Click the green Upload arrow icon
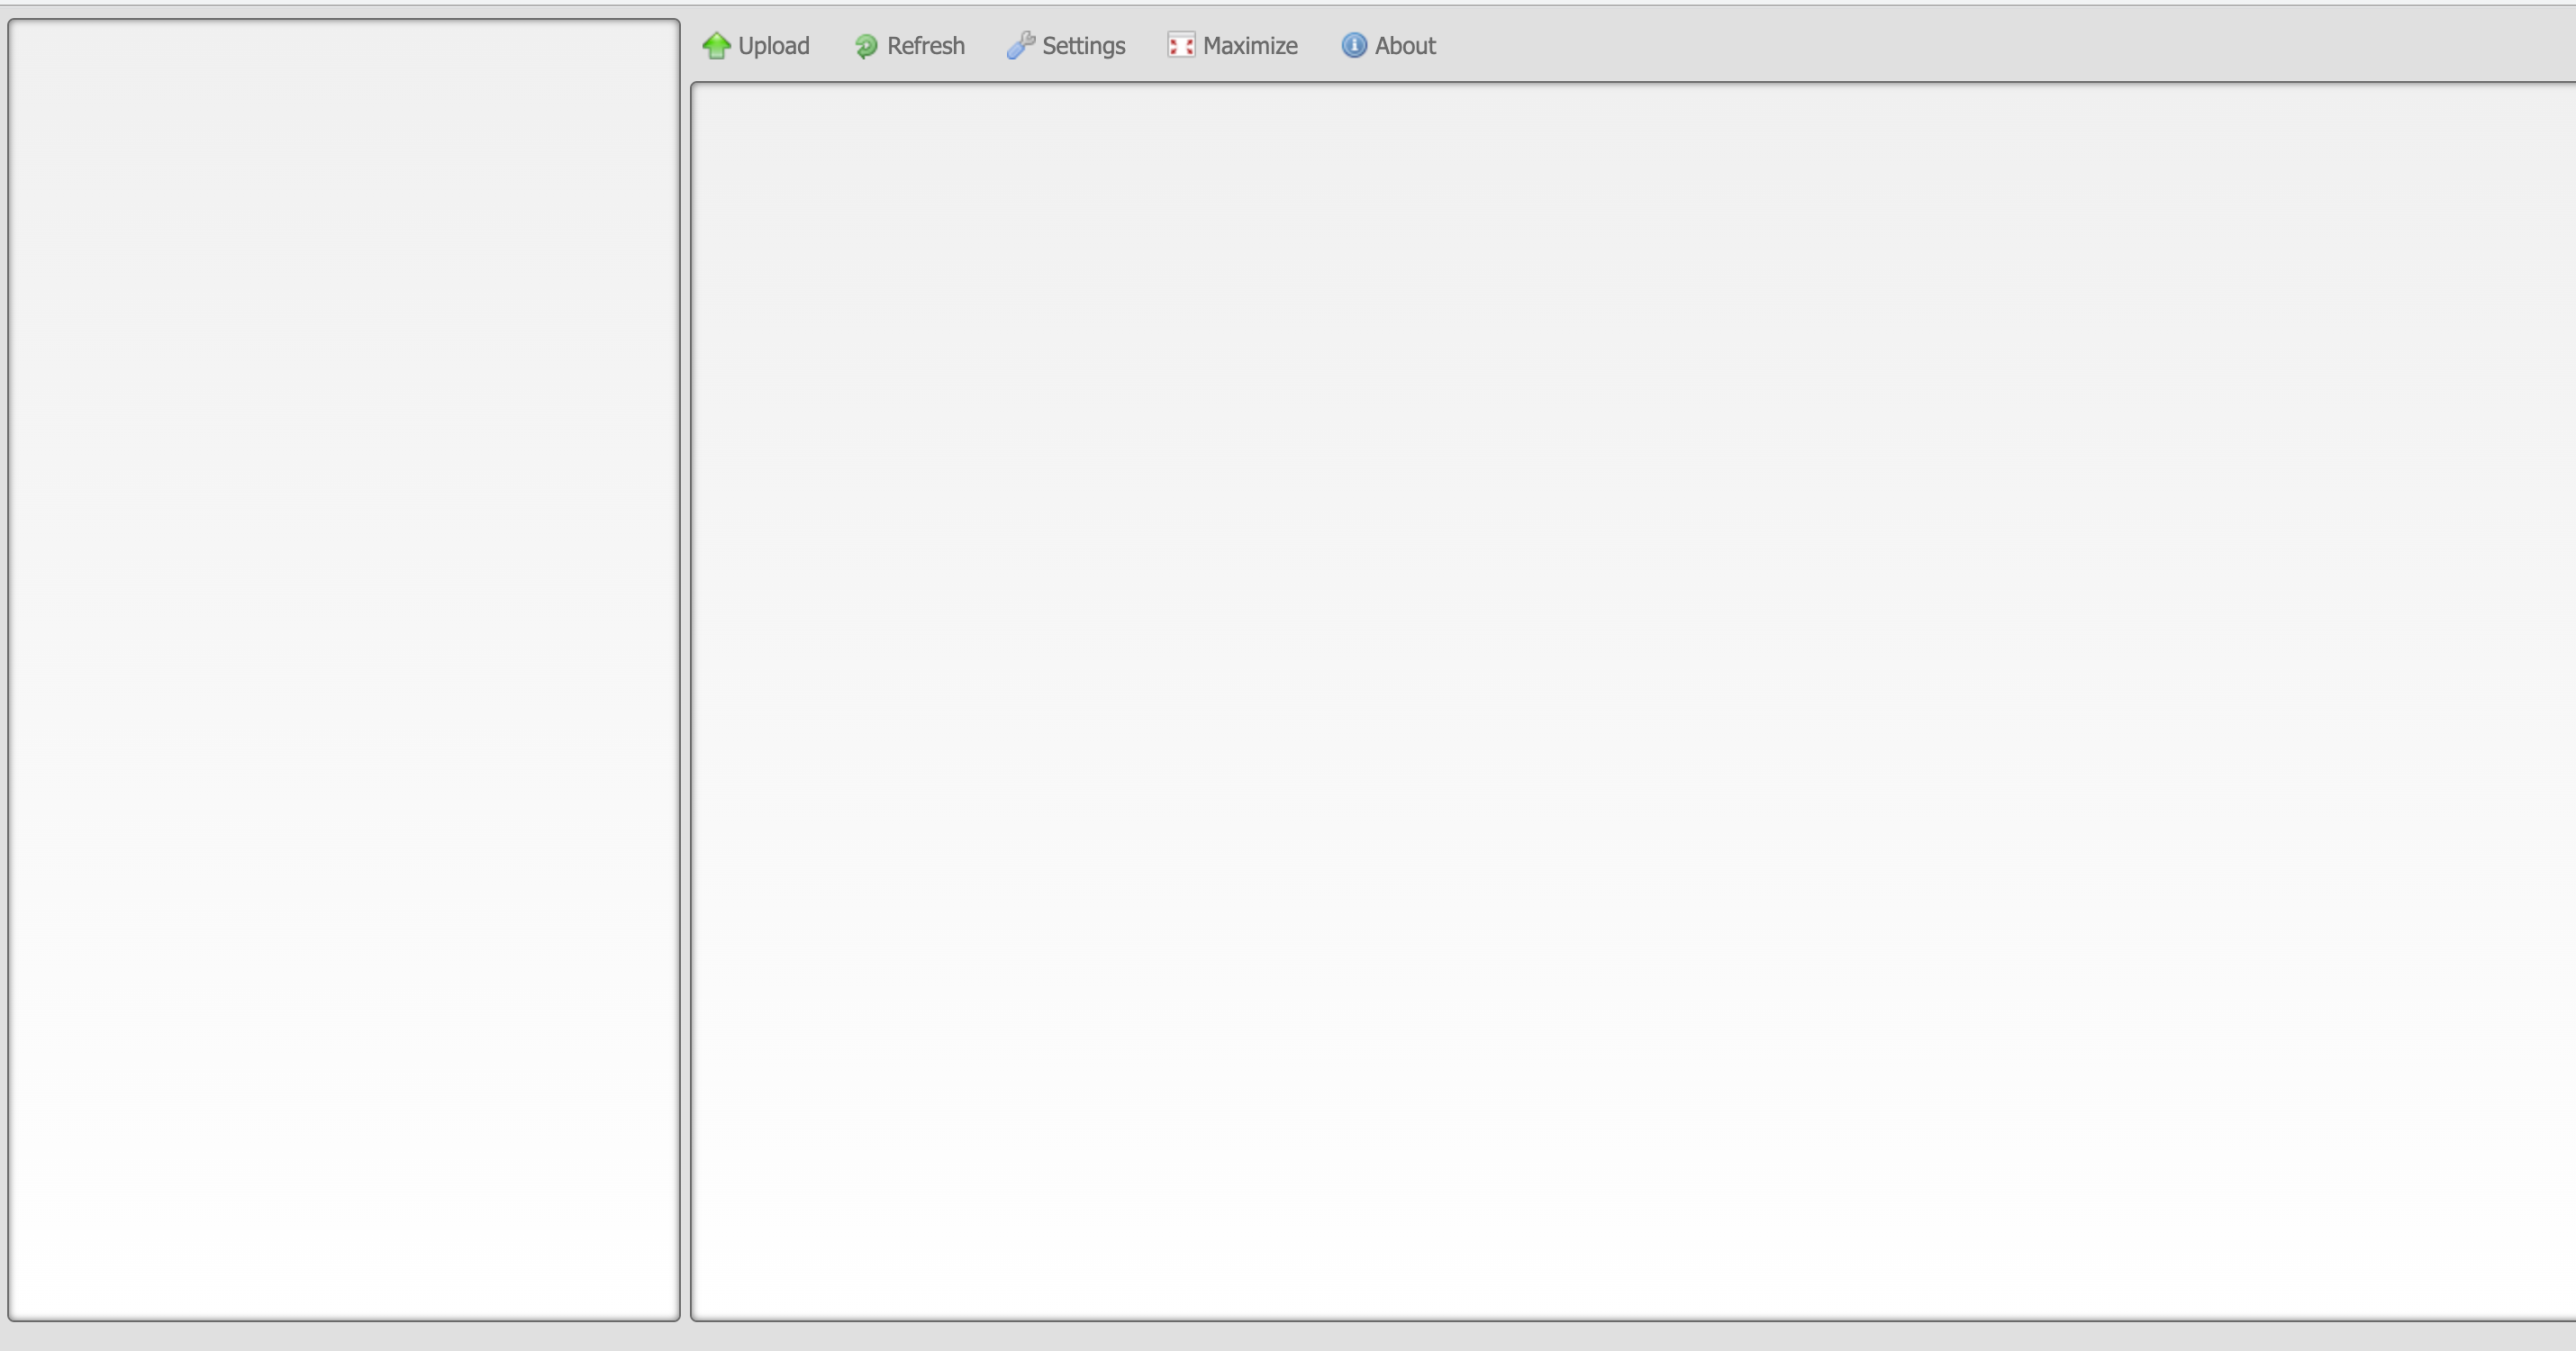Viewport: 2576px width, 1351px height. pos(716,46)
